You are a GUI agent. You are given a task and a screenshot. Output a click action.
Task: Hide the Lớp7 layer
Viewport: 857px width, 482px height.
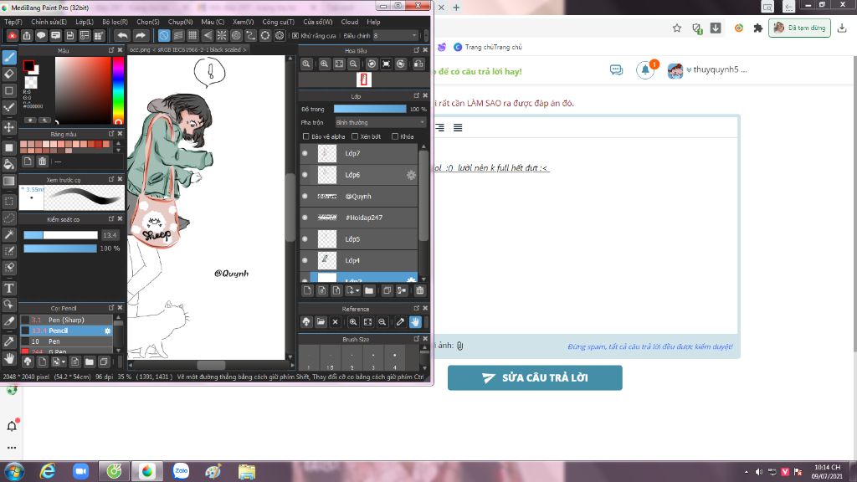pos(305,154)
